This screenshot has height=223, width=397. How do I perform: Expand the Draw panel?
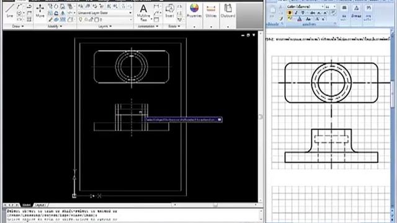point(18,26)
